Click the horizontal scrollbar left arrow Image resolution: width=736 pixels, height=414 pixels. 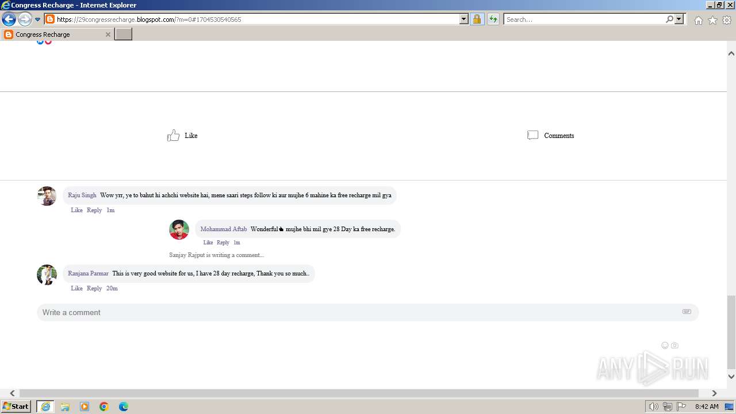point(12,393)
